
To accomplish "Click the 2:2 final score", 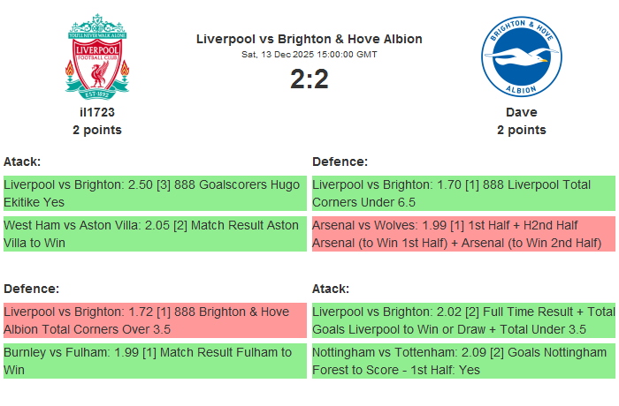I will 309,79.
